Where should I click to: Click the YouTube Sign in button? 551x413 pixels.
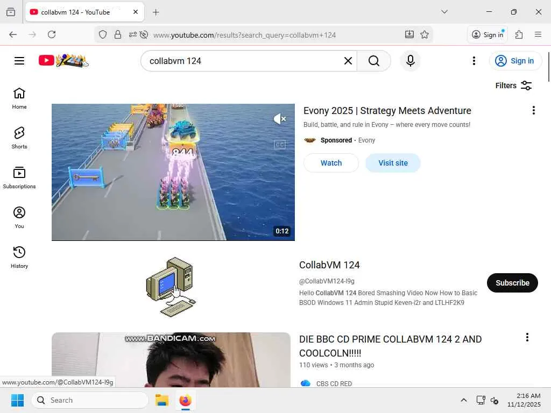tap(515, 61)
